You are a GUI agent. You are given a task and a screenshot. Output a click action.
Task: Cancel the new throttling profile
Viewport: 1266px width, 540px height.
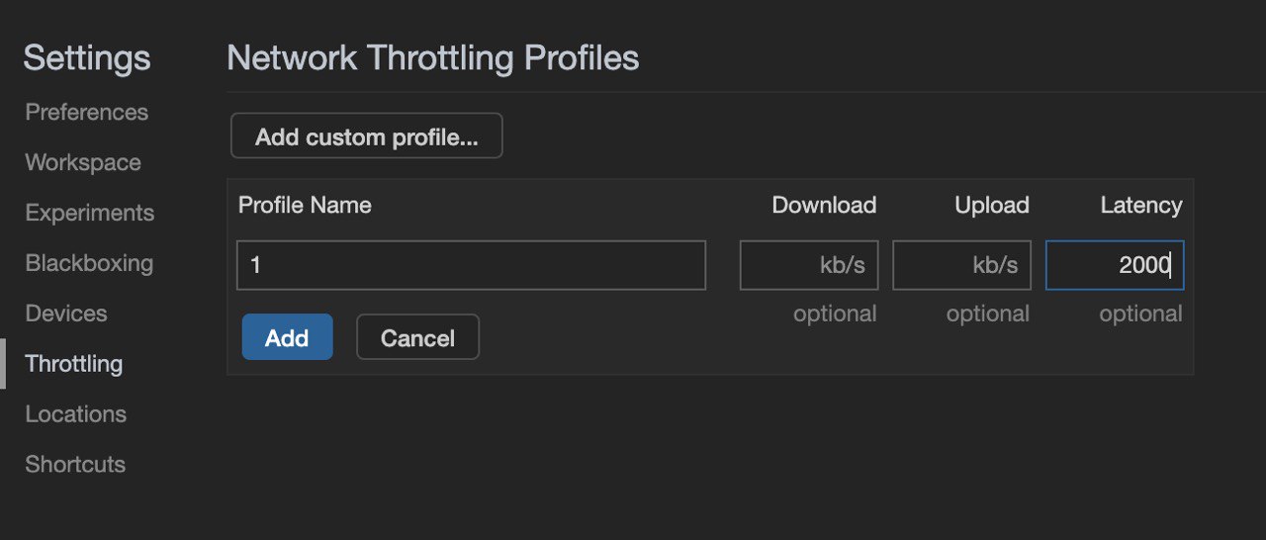417,338
